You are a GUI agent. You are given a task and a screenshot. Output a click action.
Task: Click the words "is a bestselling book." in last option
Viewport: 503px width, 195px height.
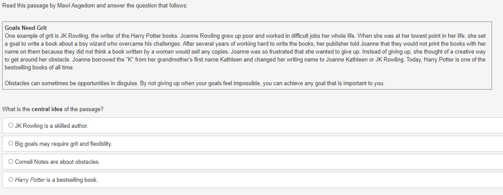click(72, 180)
